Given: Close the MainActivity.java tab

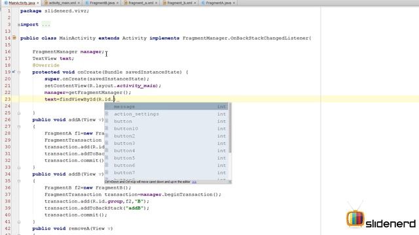Looking at the screenshot, I should click(38, 3).
